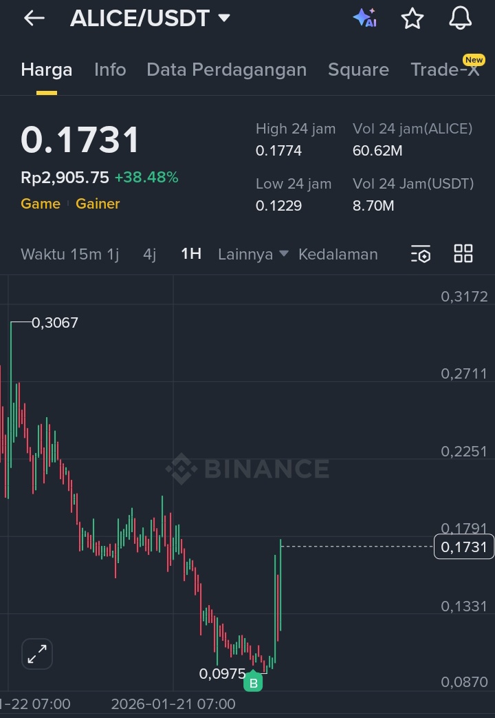Open the ALICE/USDT pair selector dropdown
Screen dimensions: 495x718
pyautogui.click(x=151, y=19)
